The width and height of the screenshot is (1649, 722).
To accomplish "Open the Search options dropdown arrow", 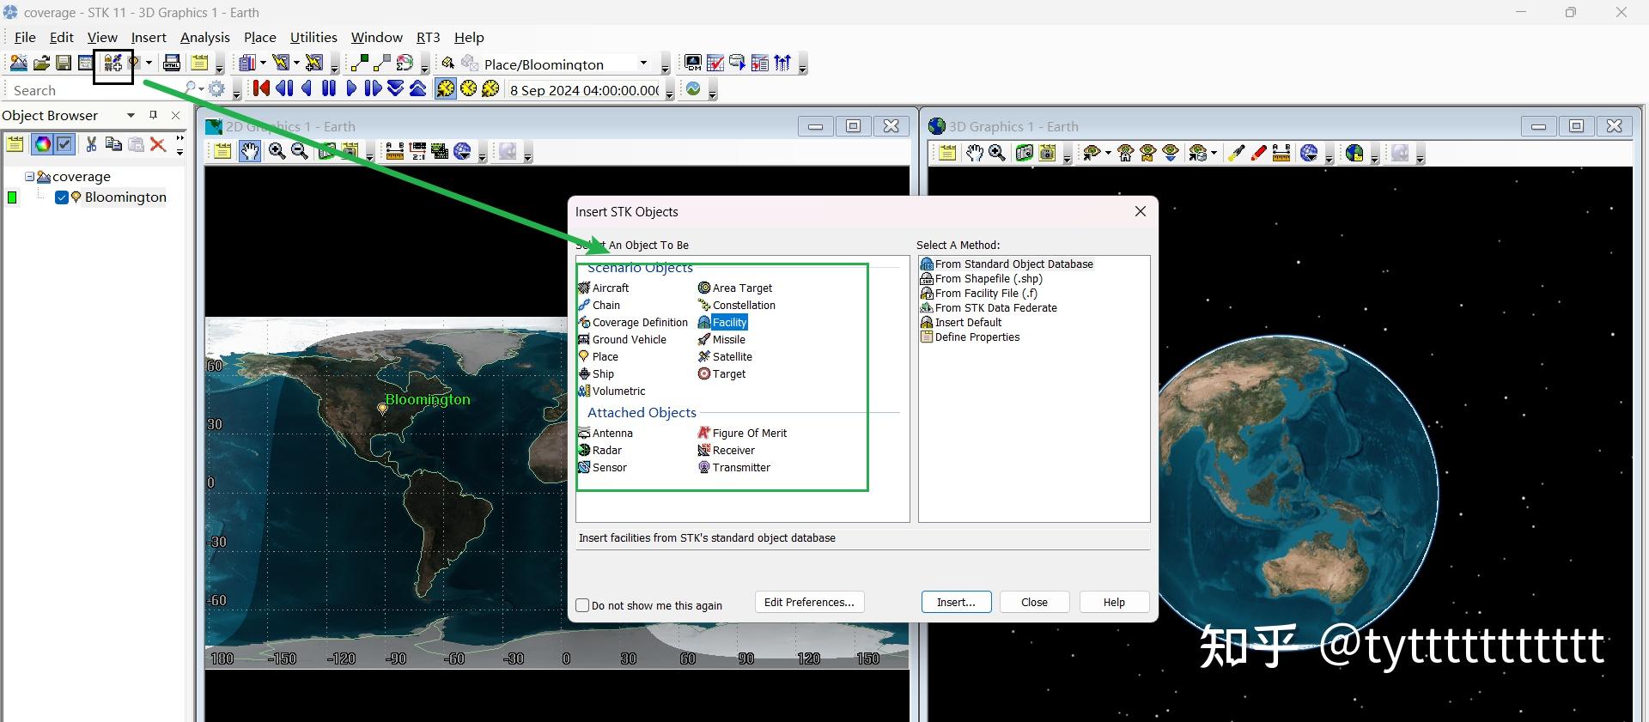I will [200, 88].
